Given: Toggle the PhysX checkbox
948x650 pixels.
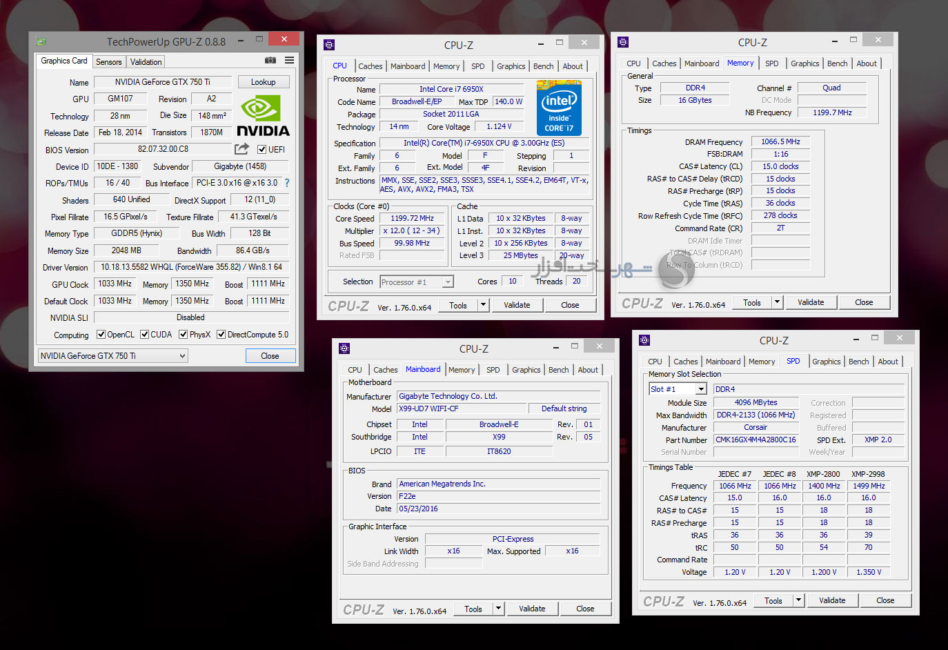Looking at the screenshot, I should [184, 335].
